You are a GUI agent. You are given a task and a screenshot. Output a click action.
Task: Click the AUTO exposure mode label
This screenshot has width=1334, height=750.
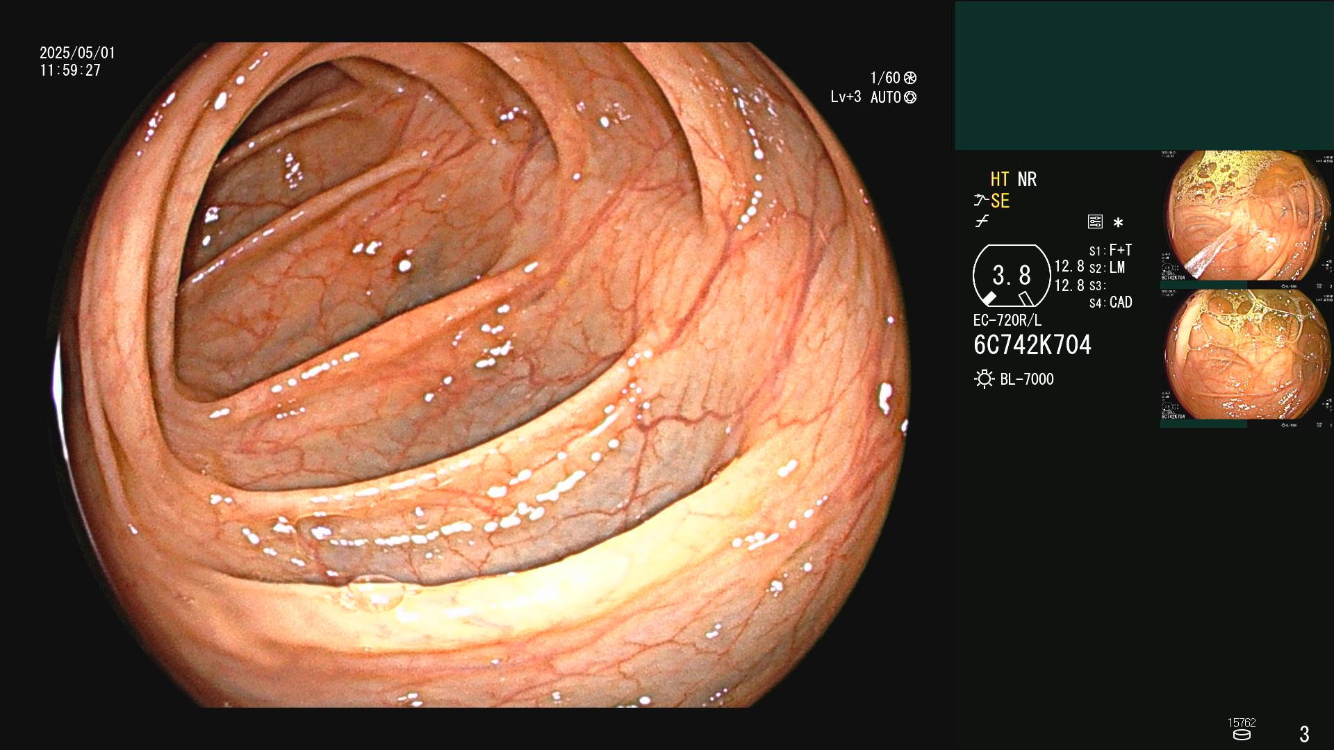pyautogui.click(x=885, y=97)
